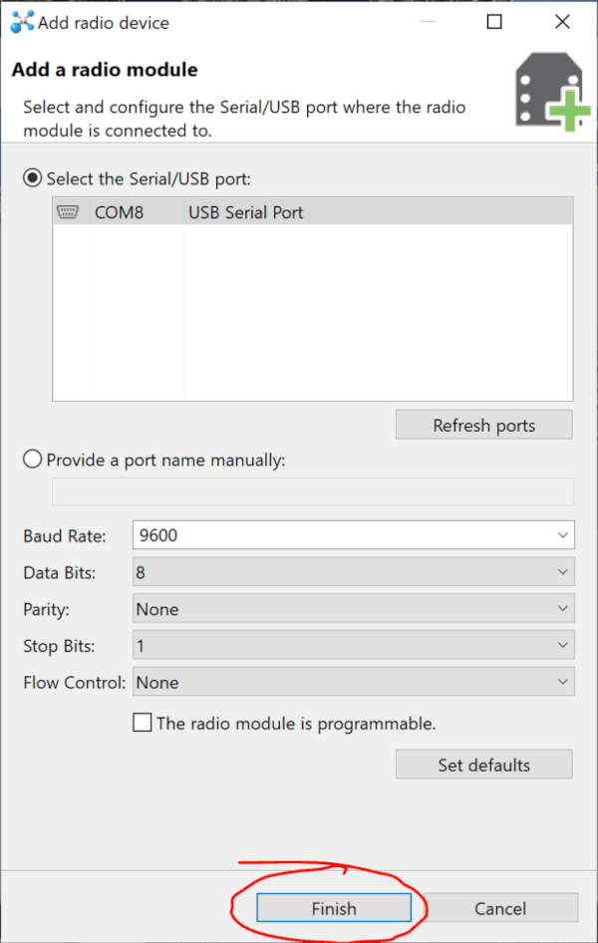Click the serial port icon beside COM8

point(68,211)
